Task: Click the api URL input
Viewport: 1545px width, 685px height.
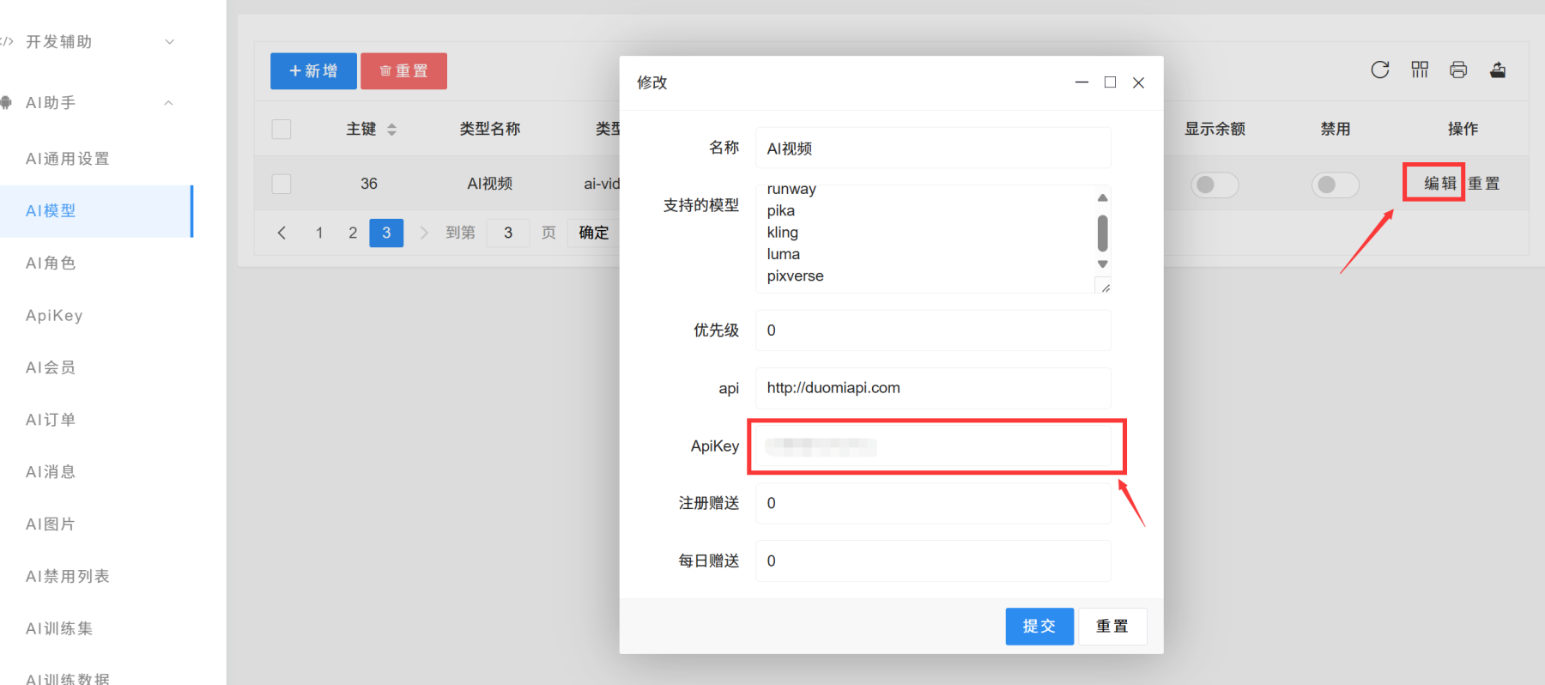Action: [x=933, y=388]
